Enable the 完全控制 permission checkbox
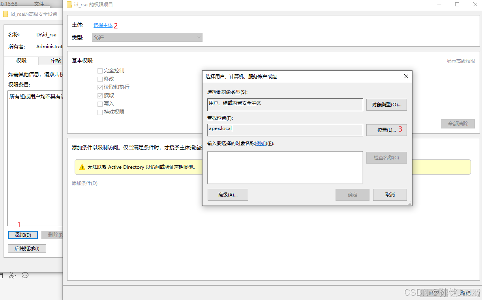482x300 pixels. point(100,70)
